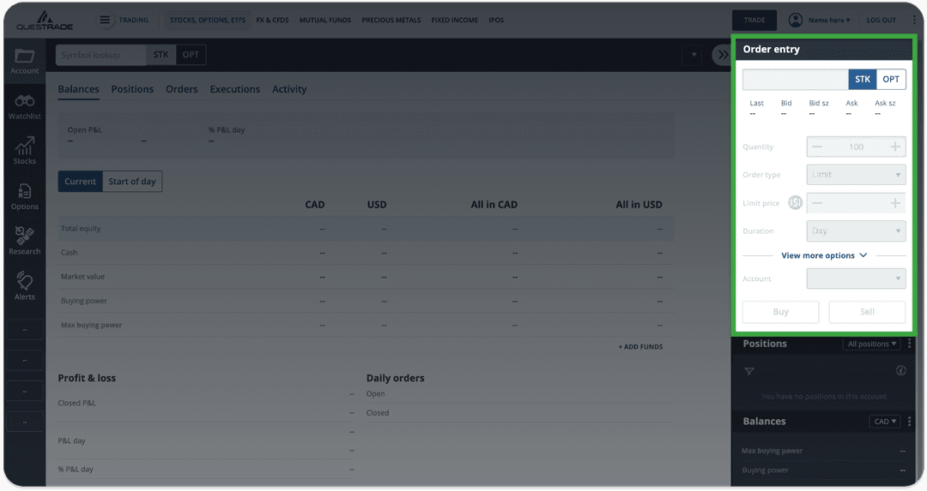
Task: Switch to the Executions tab
Action: [x=234, y=90]
